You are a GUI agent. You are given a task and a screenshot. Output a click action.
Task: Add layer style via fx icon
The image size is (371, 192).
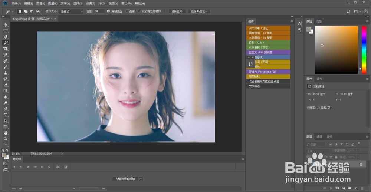click(x=331, y=188)
